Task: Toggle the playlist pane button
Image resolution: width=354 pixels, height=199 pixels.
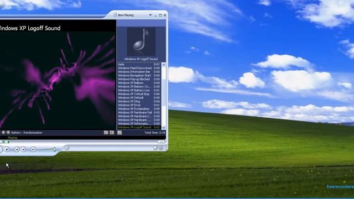Action: (x=119, y=133)
